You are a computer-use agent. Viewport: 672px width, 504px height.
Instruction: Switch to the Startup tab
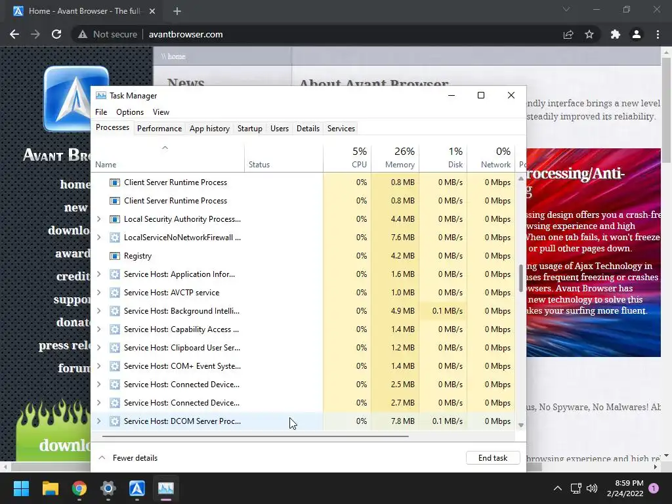pyautogui.click(x=250, y=129)
